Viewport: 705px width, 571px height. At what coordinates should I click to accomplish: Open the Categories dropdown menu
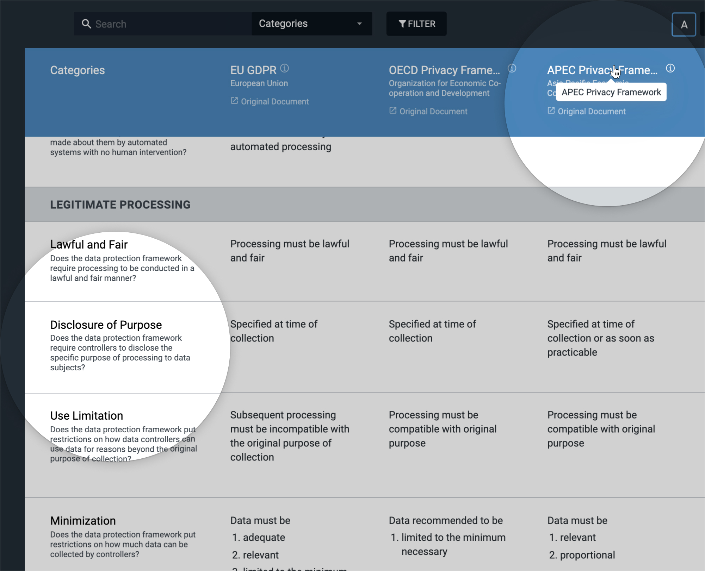pos(309,23)
